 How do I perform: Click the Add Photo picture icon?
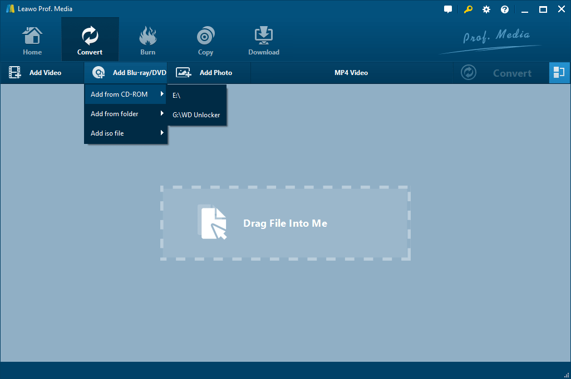click(184, 72)
